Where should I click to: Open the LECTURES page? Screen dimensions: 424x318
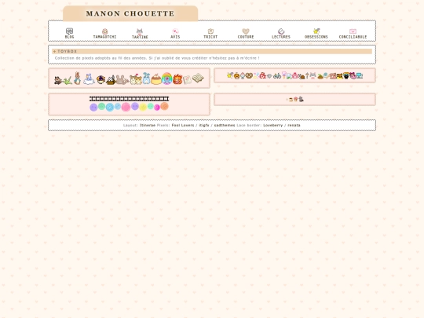(x=281, y=34)
